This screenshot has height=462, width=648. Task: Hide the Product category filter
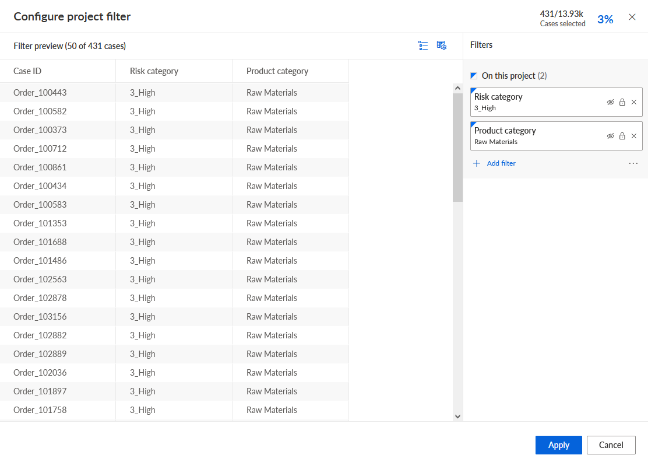610,136
